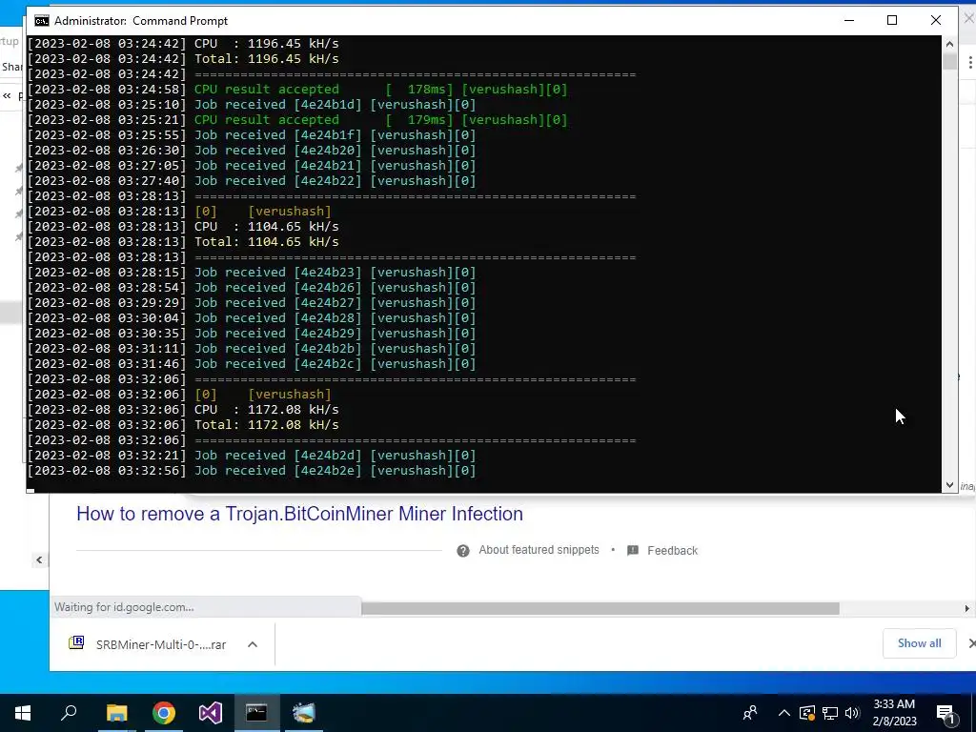Click the double chevron behind the window
976x732 pixels.
pos(7,95)
